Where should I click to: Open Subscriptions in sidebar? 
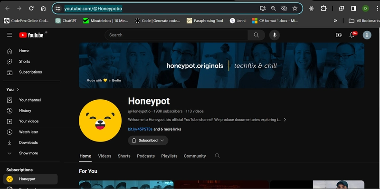coord(30,72)
